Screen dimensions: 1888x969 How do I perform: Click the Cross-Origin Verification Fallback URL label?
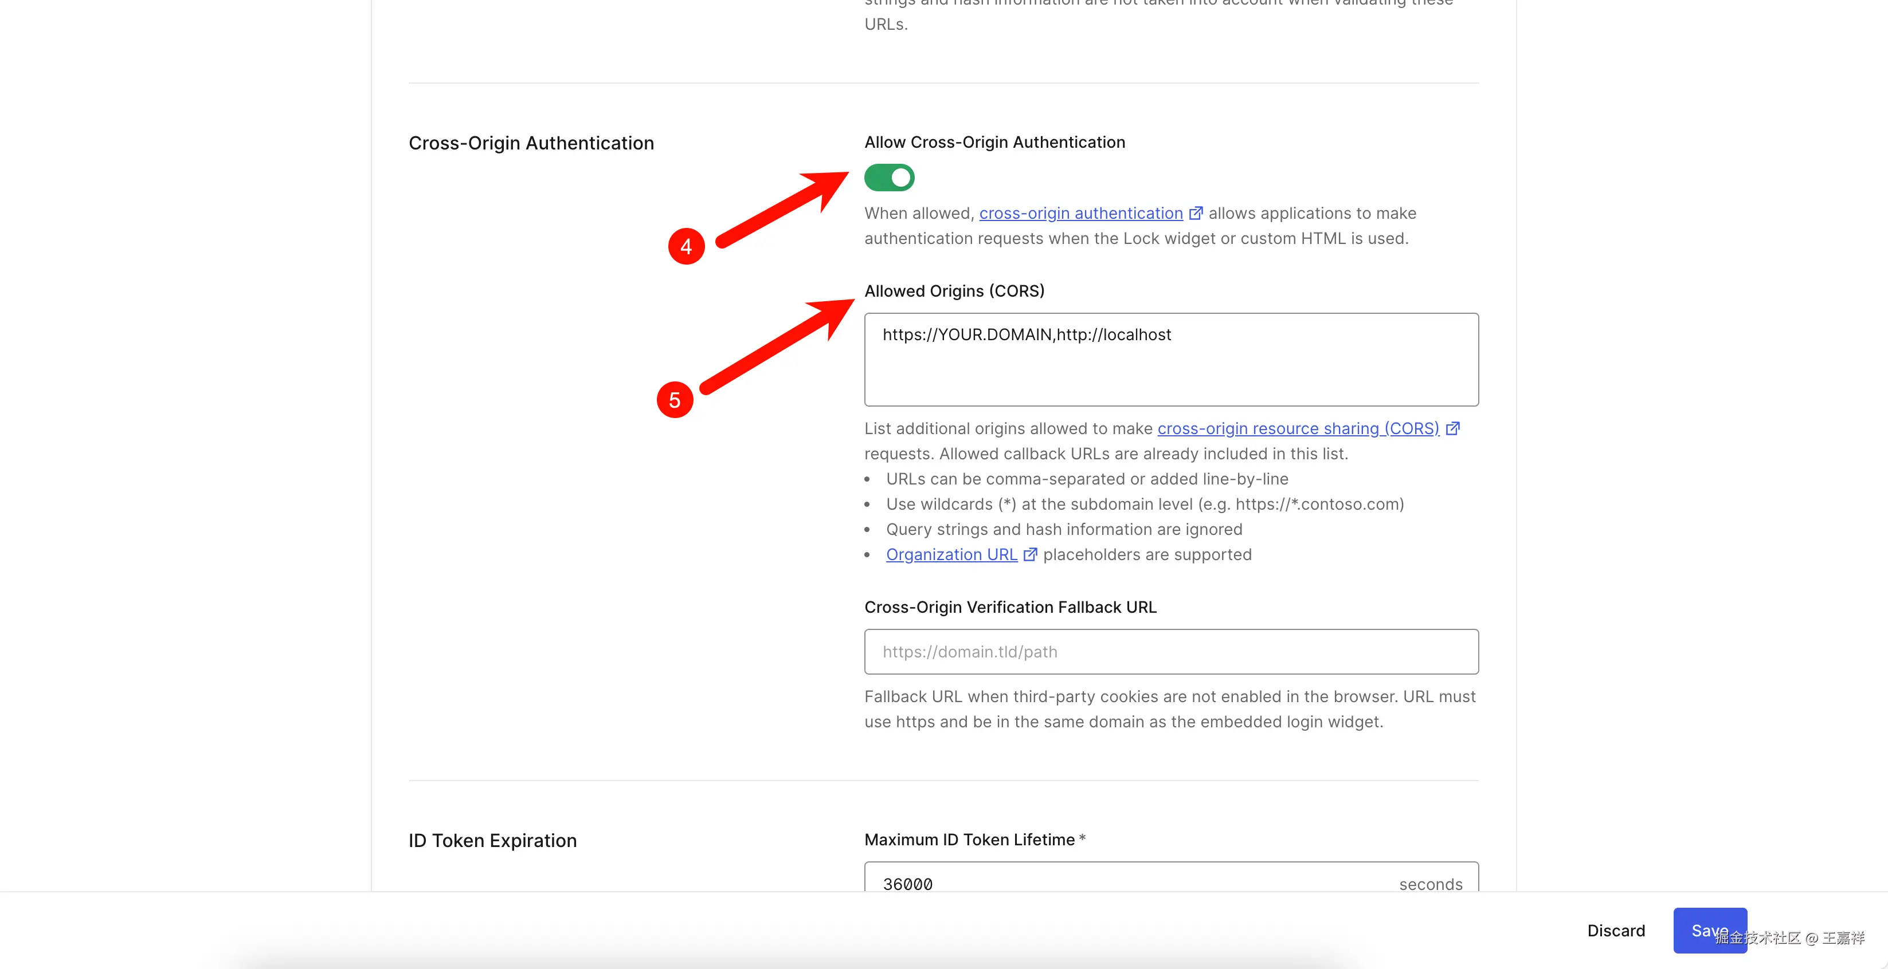[x=1010, y=607]
